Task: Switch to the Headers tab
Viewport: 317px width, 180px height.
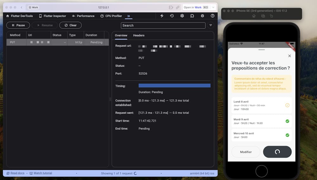Action: pos(139,35)
